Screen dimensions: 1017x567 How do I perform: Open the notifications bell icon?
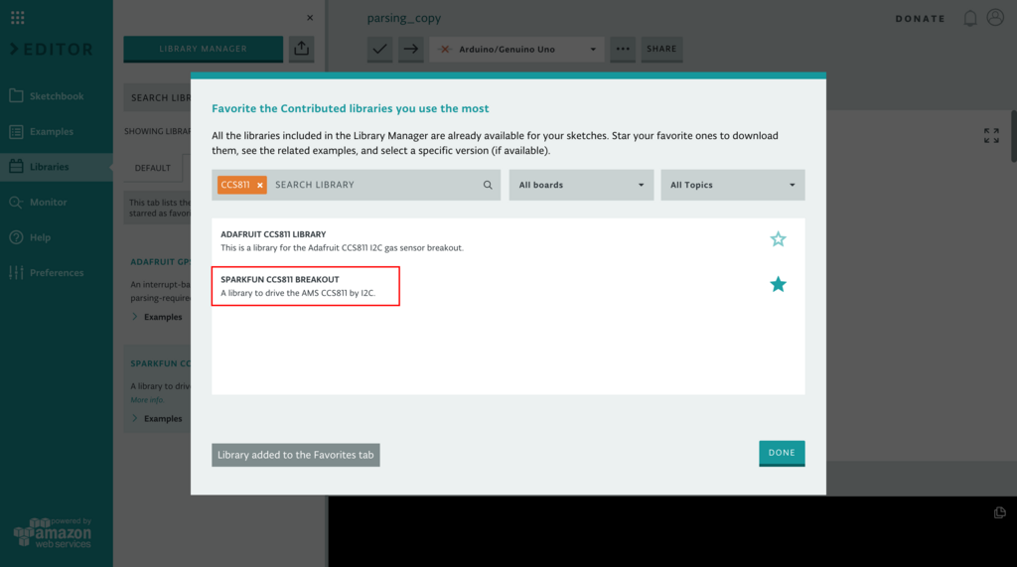(970, 18)
